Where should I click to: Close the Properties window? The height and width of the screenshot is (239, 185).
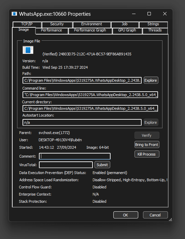[x=165, y=14]
